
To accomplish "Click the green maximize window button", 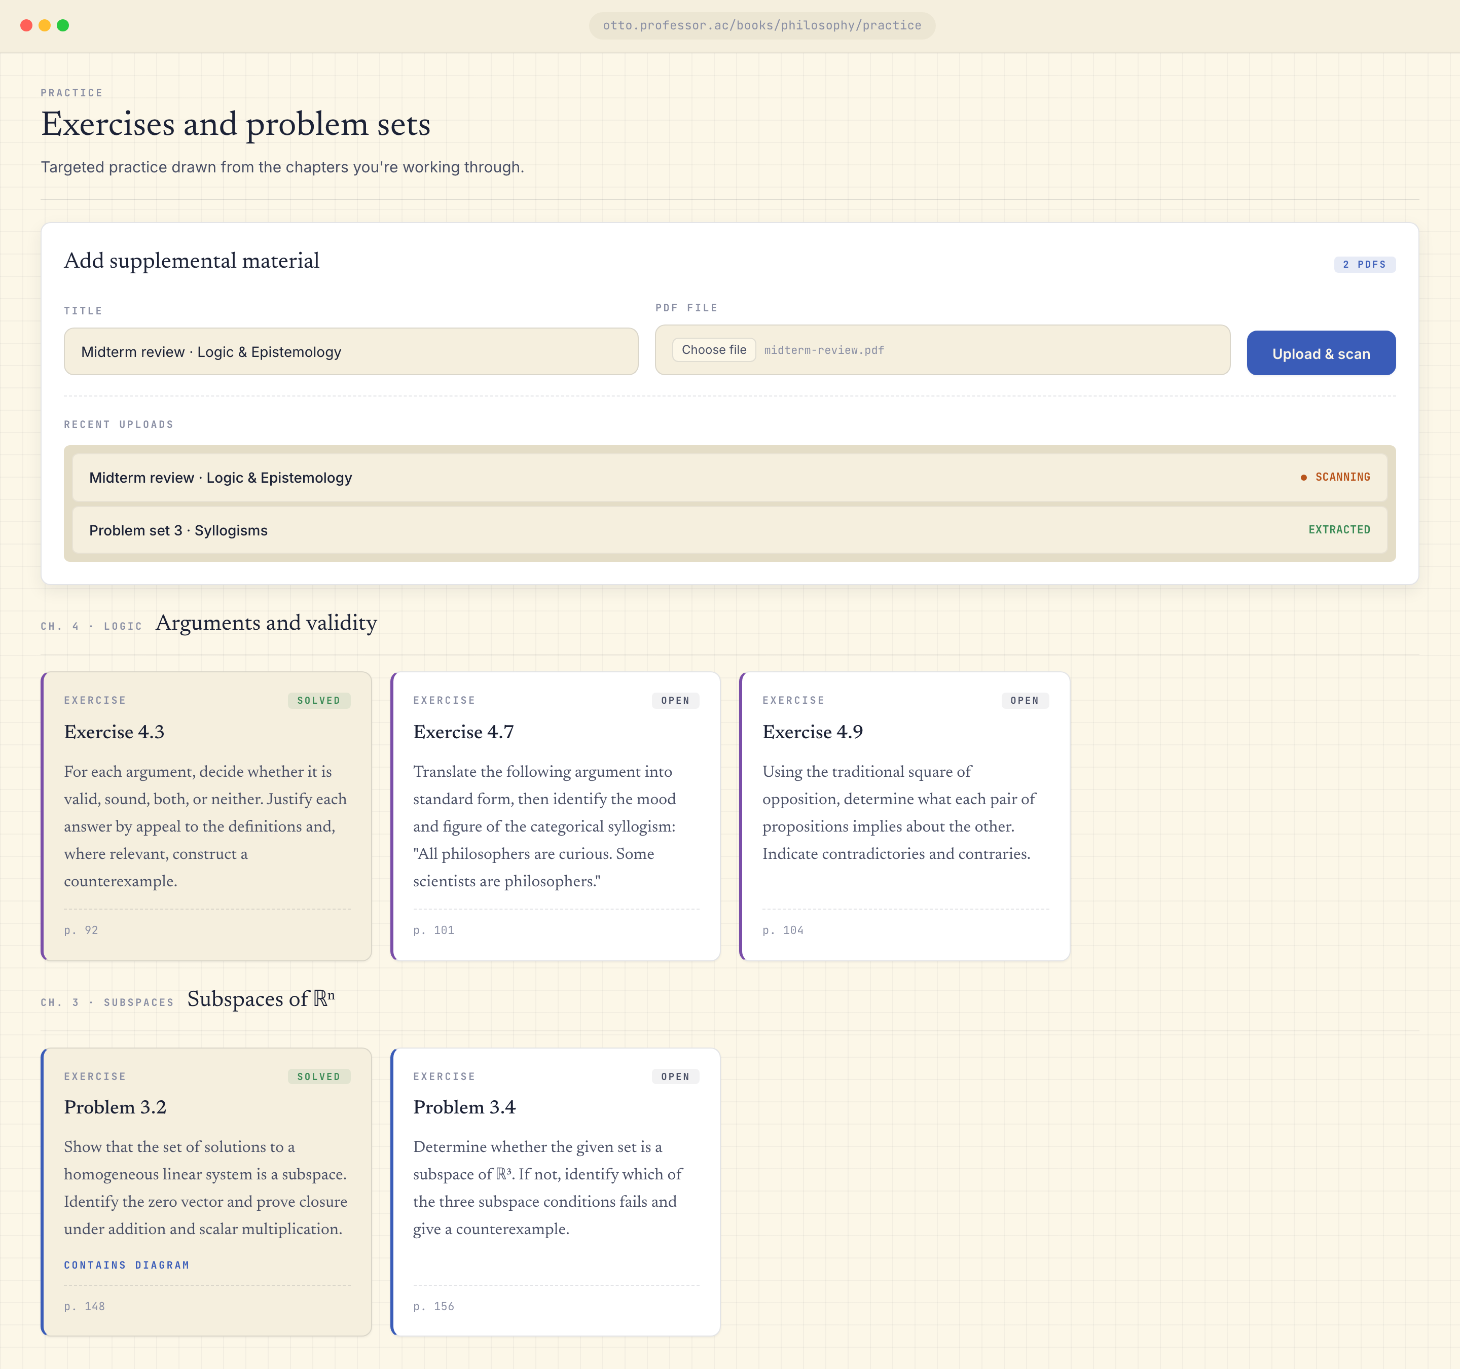I will click(x=63, y=25).
